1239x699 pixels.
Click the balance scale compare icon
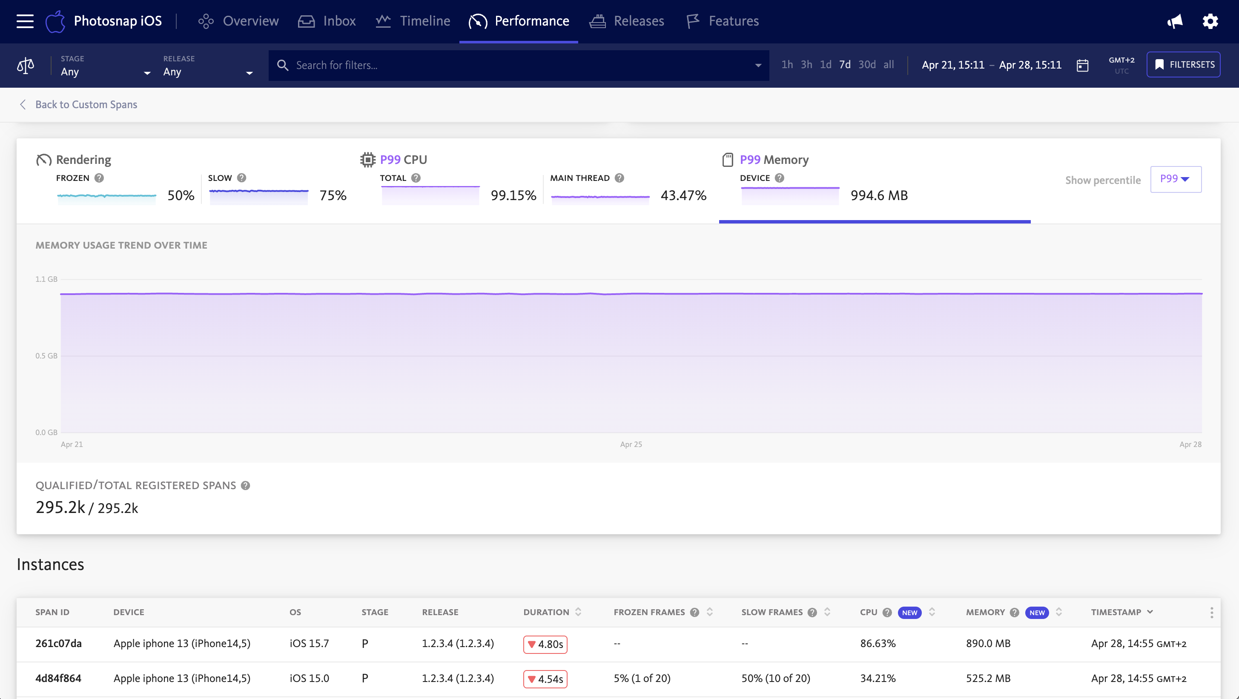26,66
